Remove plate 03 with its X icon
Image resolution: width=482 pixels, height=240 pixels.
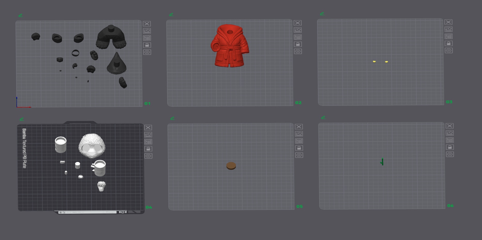pos(448,22)
